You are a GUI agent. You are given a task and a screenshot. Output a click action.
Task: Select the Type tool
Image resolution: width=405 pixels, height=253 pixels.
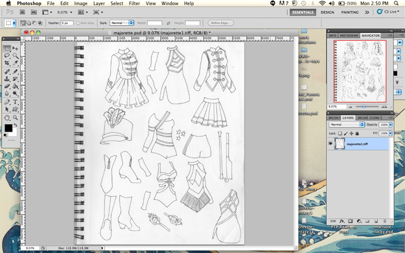pyautogui.click(x=16, y=102)
